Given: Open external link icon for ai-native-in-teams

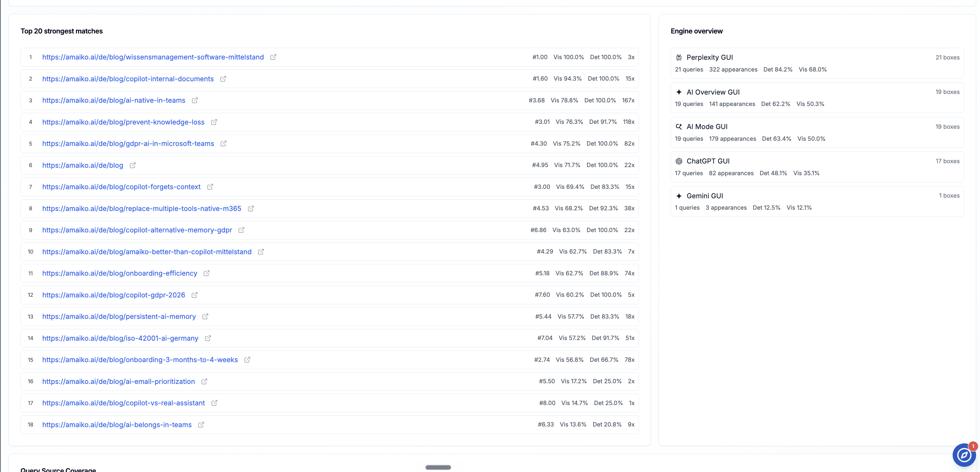Looking at the screenshot, I should (195, 101).
